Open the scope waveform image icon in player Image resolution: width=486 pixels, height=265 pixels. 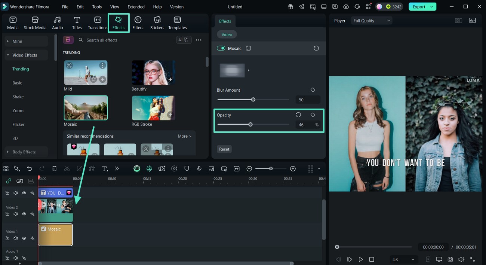coord(473,21)
